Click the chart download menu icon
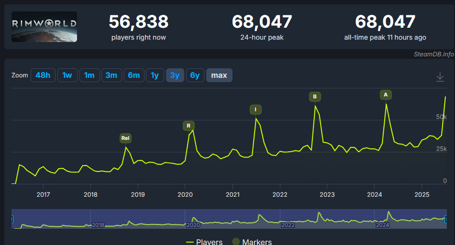This screenshot has width=455, height=245. pos(440,77)
